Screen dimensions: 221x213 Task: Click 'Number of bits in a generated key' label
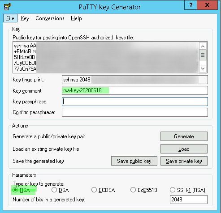click(49, 200)
